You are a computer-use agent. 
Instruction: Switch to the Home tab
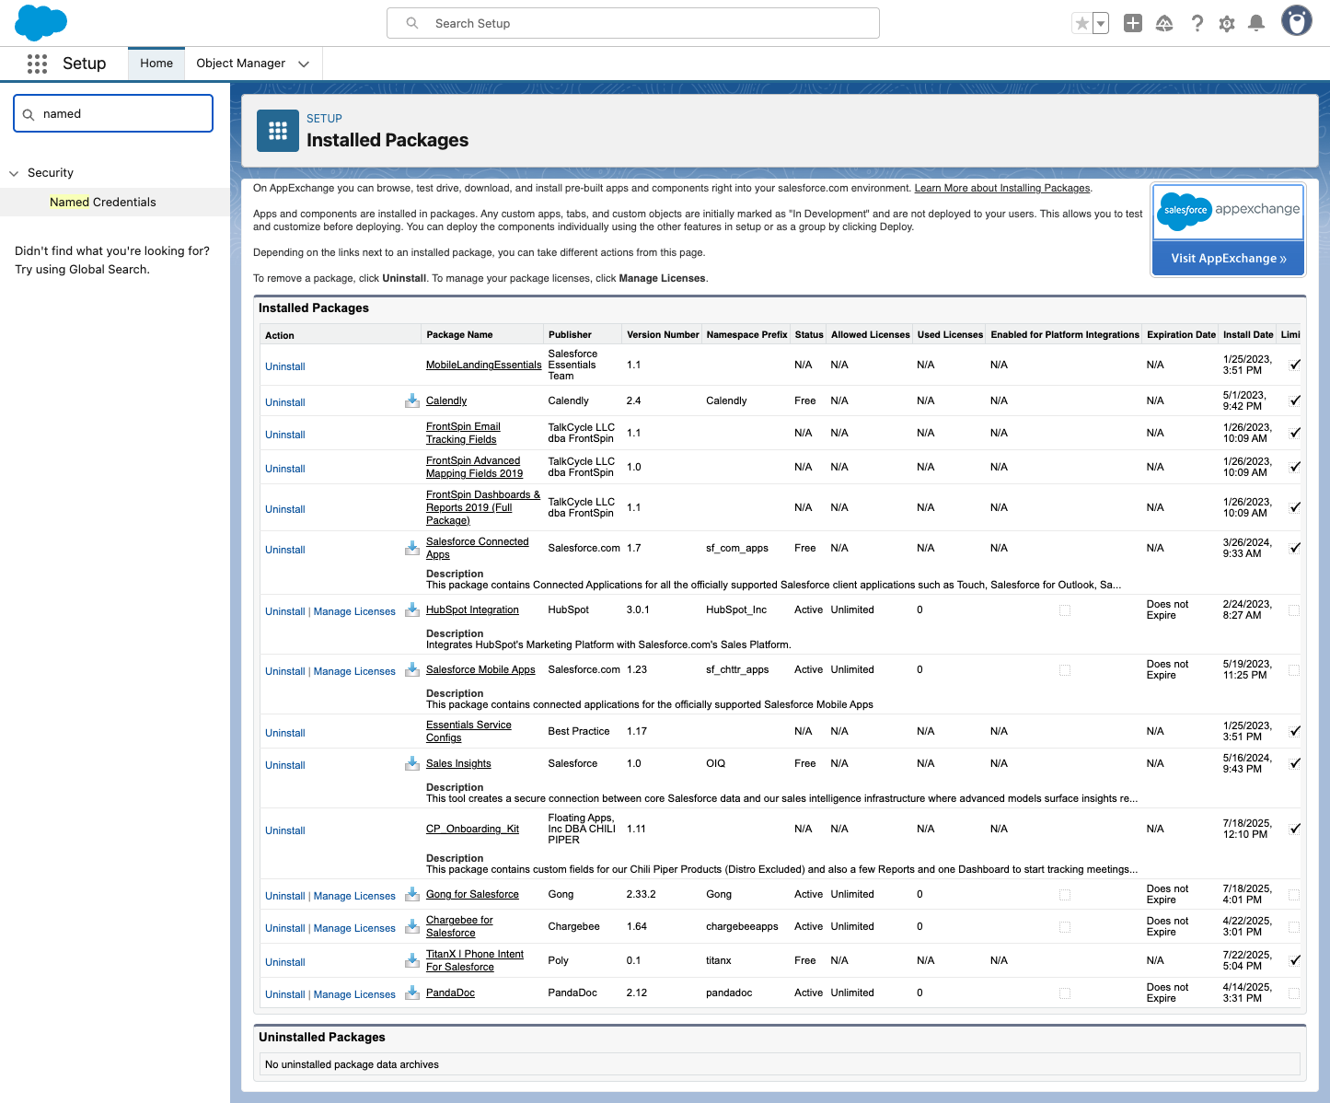(x=156, y=64)
